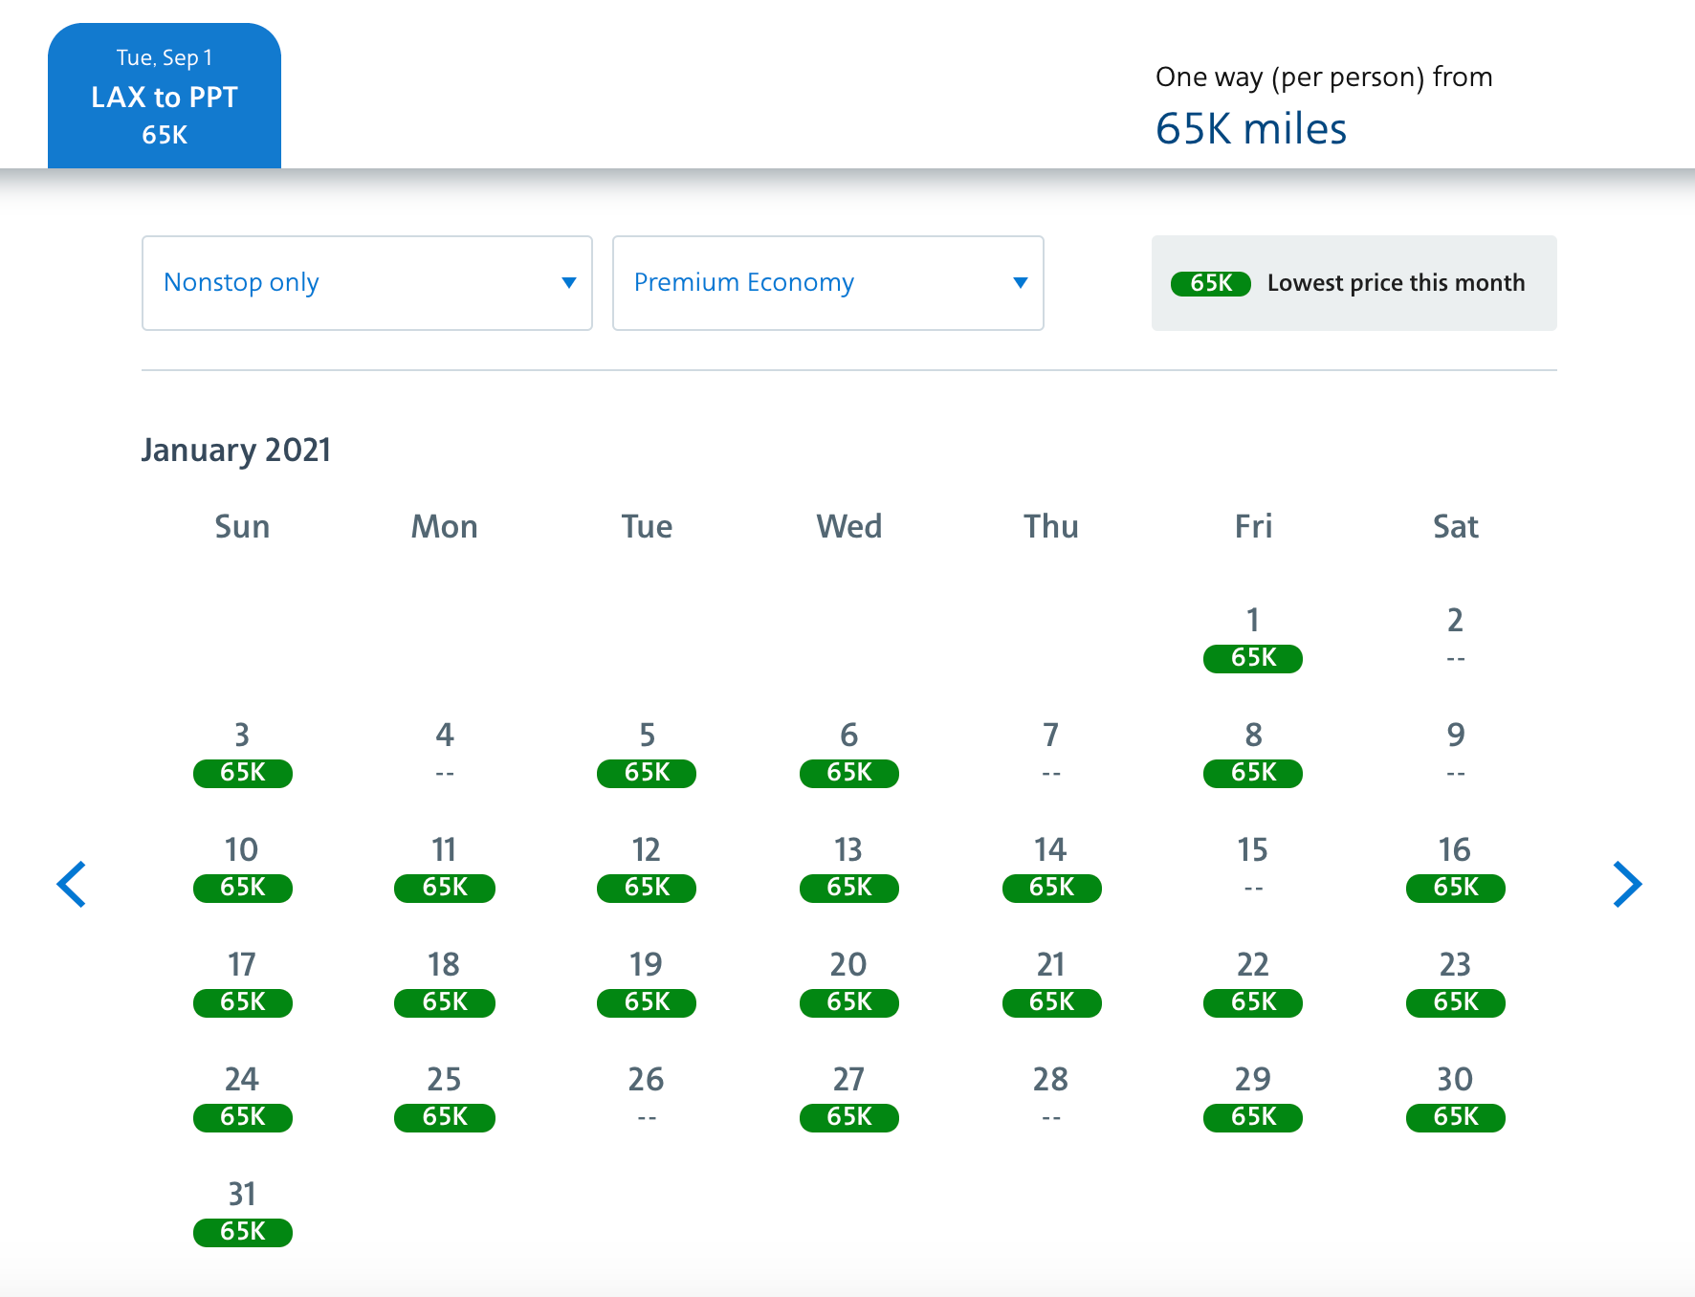Choose January 23 65K fare

pos(1455,985)
